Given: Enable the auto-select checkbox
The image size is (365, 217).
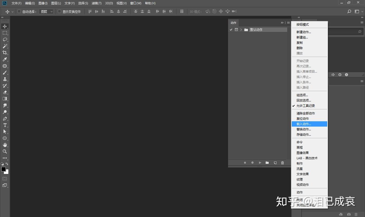Looking at the screenshot, I should 19,11.
